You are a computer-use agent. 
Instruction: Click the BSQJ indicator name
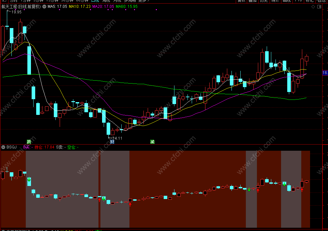click(11, 147)
